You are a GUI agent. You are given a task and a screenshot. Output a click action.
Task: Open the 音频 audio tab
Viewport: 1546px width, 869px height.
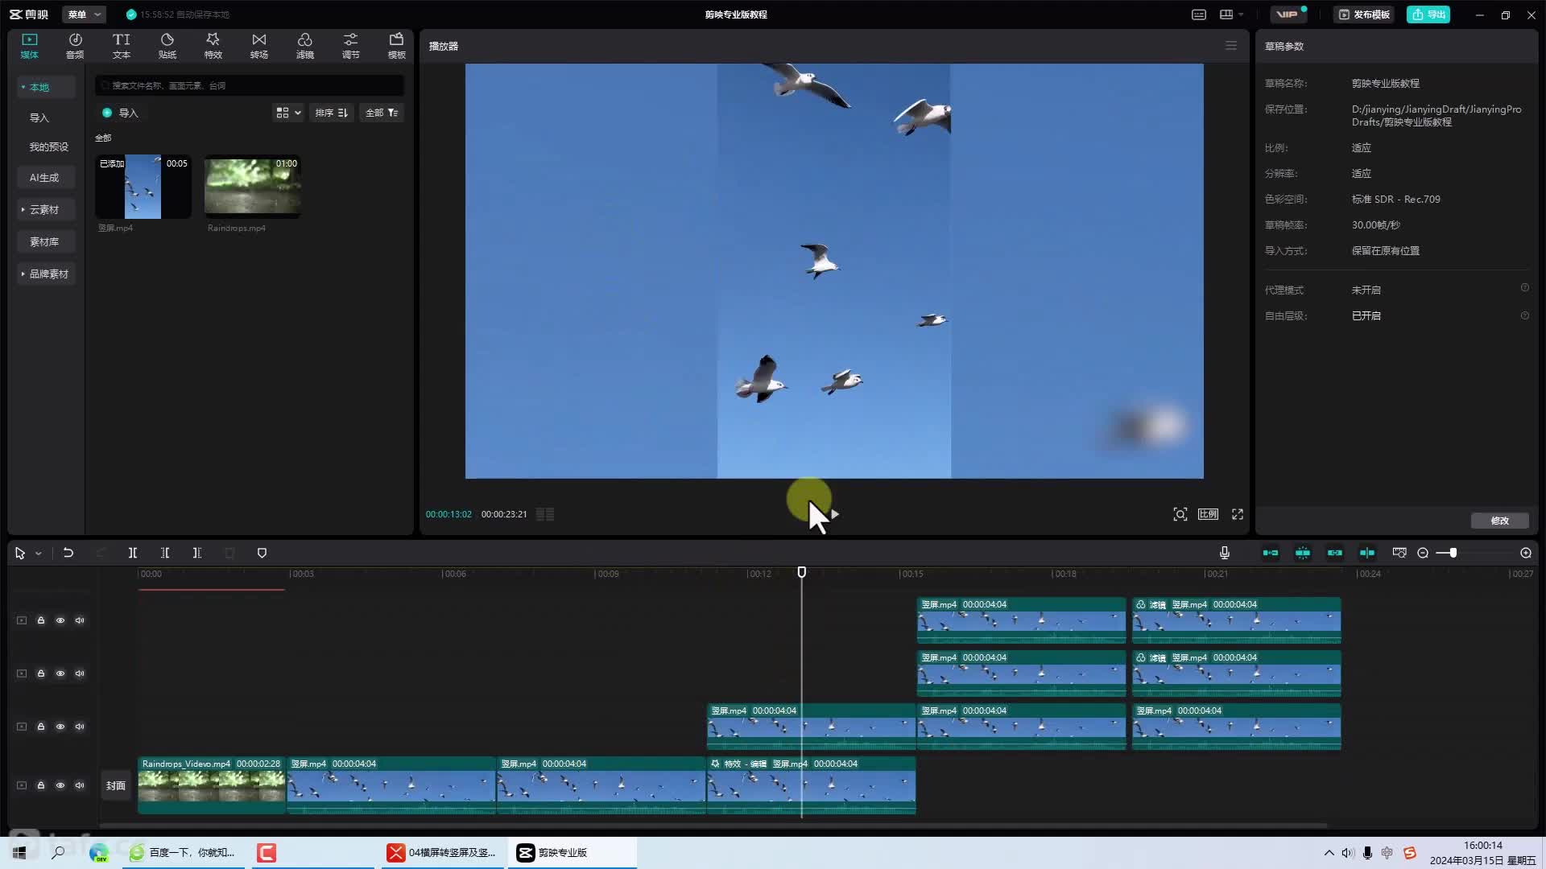75,46
